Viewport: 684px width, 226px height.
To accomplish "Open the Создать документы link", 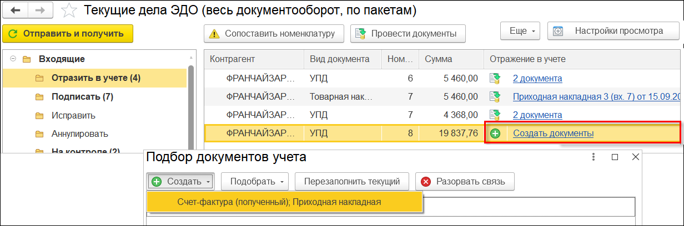I will [553, 133].
